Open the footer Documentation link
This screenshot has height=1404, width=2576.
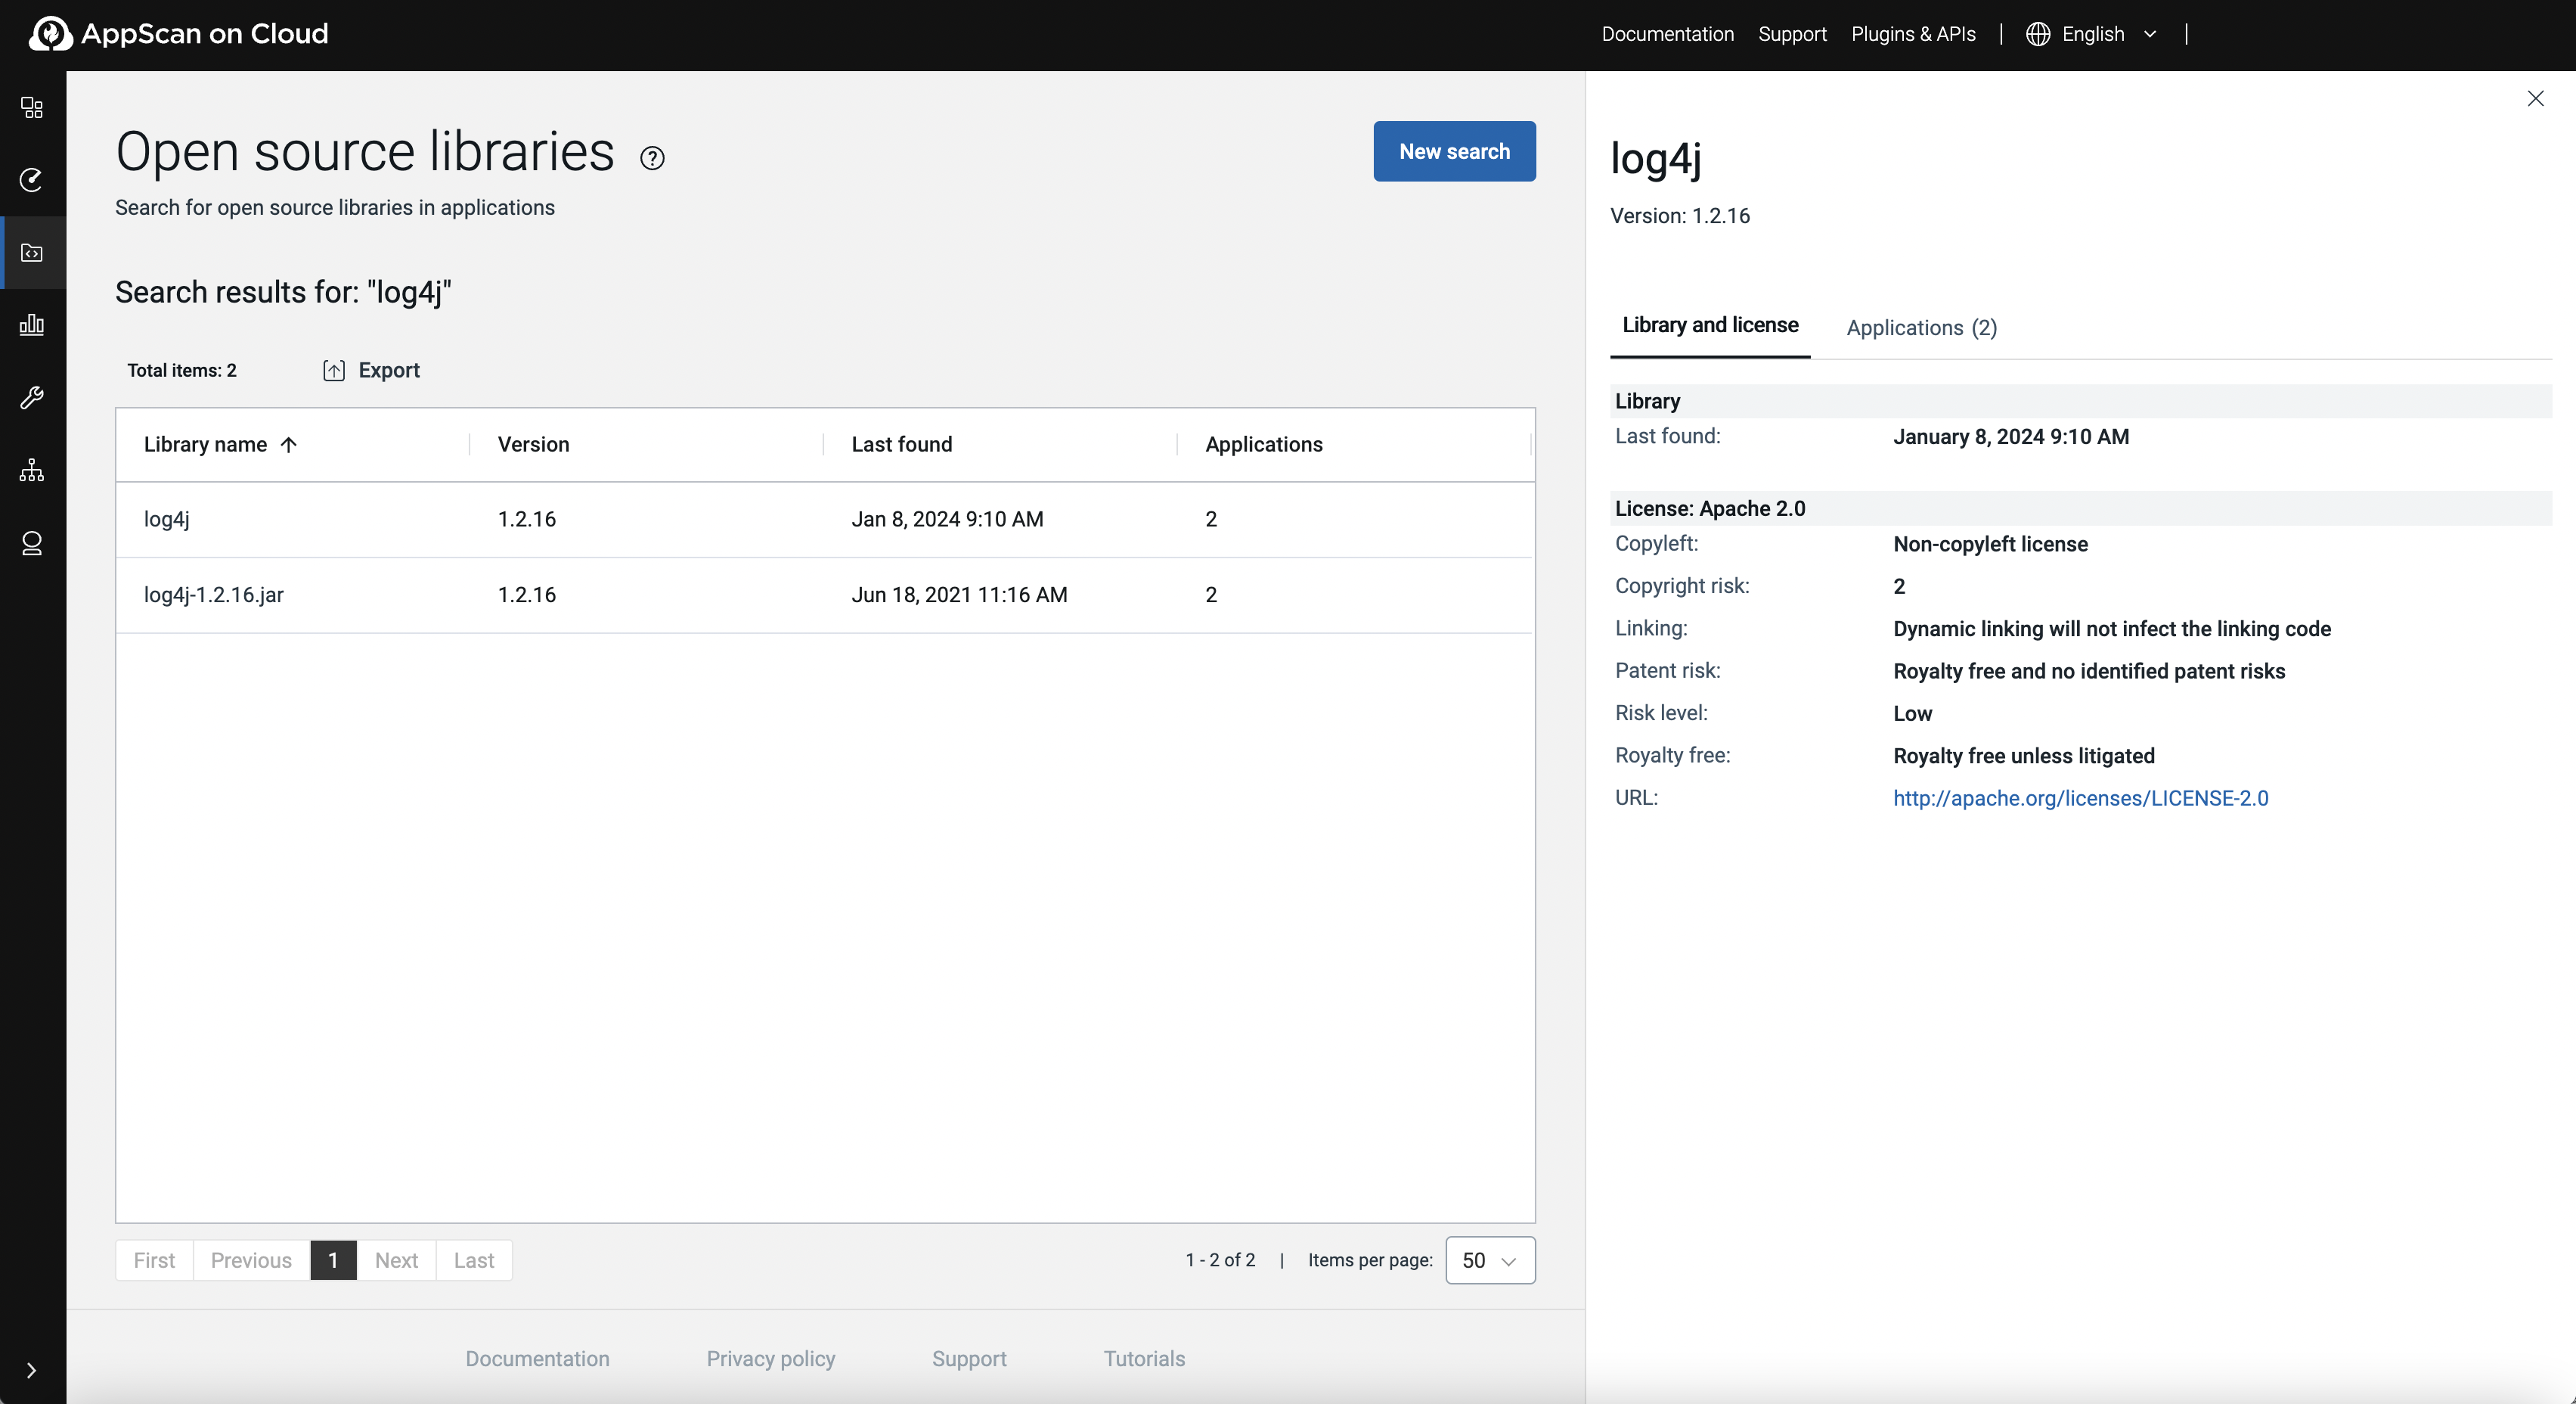(537, 1358)
